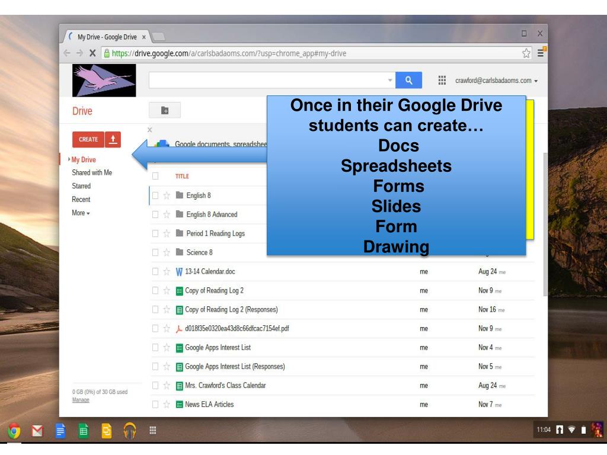The image size is (607, 455).
Task: Open Shared with Me in the sidebar
Action: click(92, 172)
